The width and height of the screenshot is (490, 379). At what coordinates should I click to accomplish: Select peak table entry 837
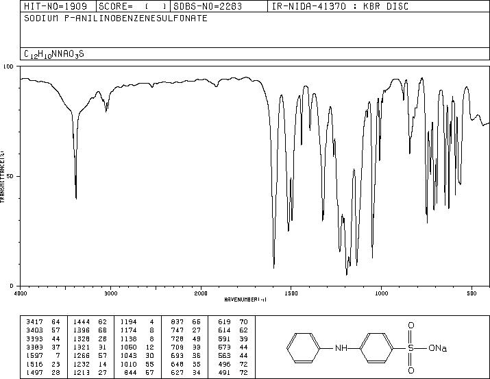pyautogui.click(x=177, y=322)
